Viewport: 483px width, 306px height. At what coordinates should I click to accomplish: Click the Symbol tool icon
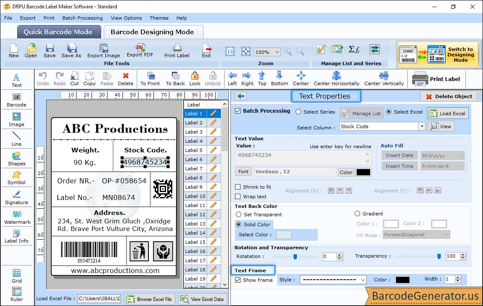coord(16,177)
